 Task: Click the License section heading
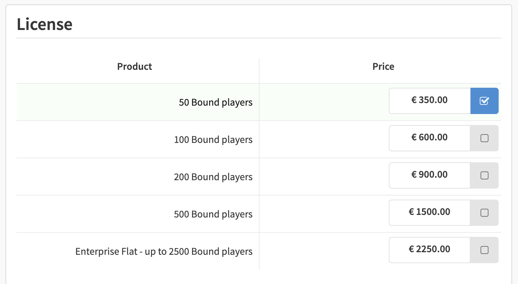(x=45, y=24)
